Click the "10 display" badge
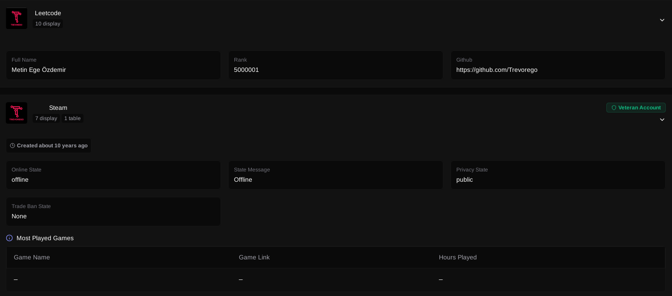Image resolution: width=672 pixels, height=296 pixels. pos(48,24)
